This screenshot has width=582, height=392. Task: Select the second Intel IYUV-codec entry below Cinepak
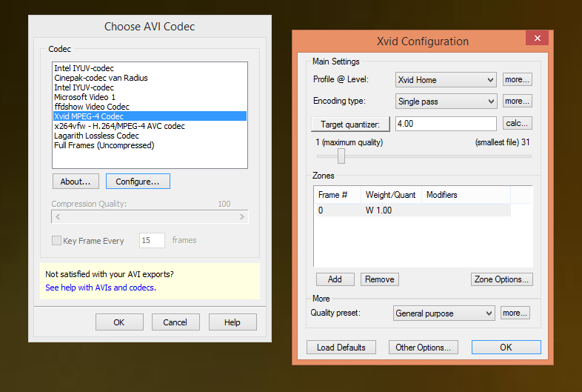(x=150, y=87)
